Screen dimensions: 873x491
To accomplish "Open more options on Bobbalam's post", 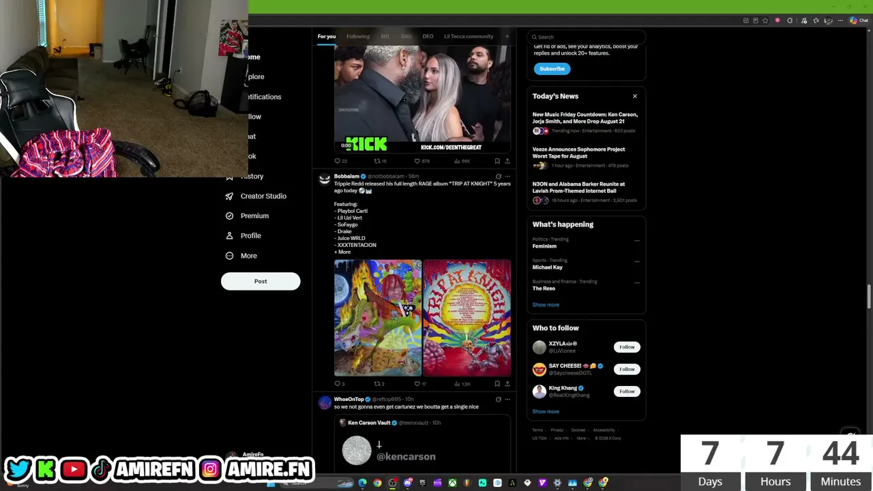I will pyautogui.click(x=507, y=177).
